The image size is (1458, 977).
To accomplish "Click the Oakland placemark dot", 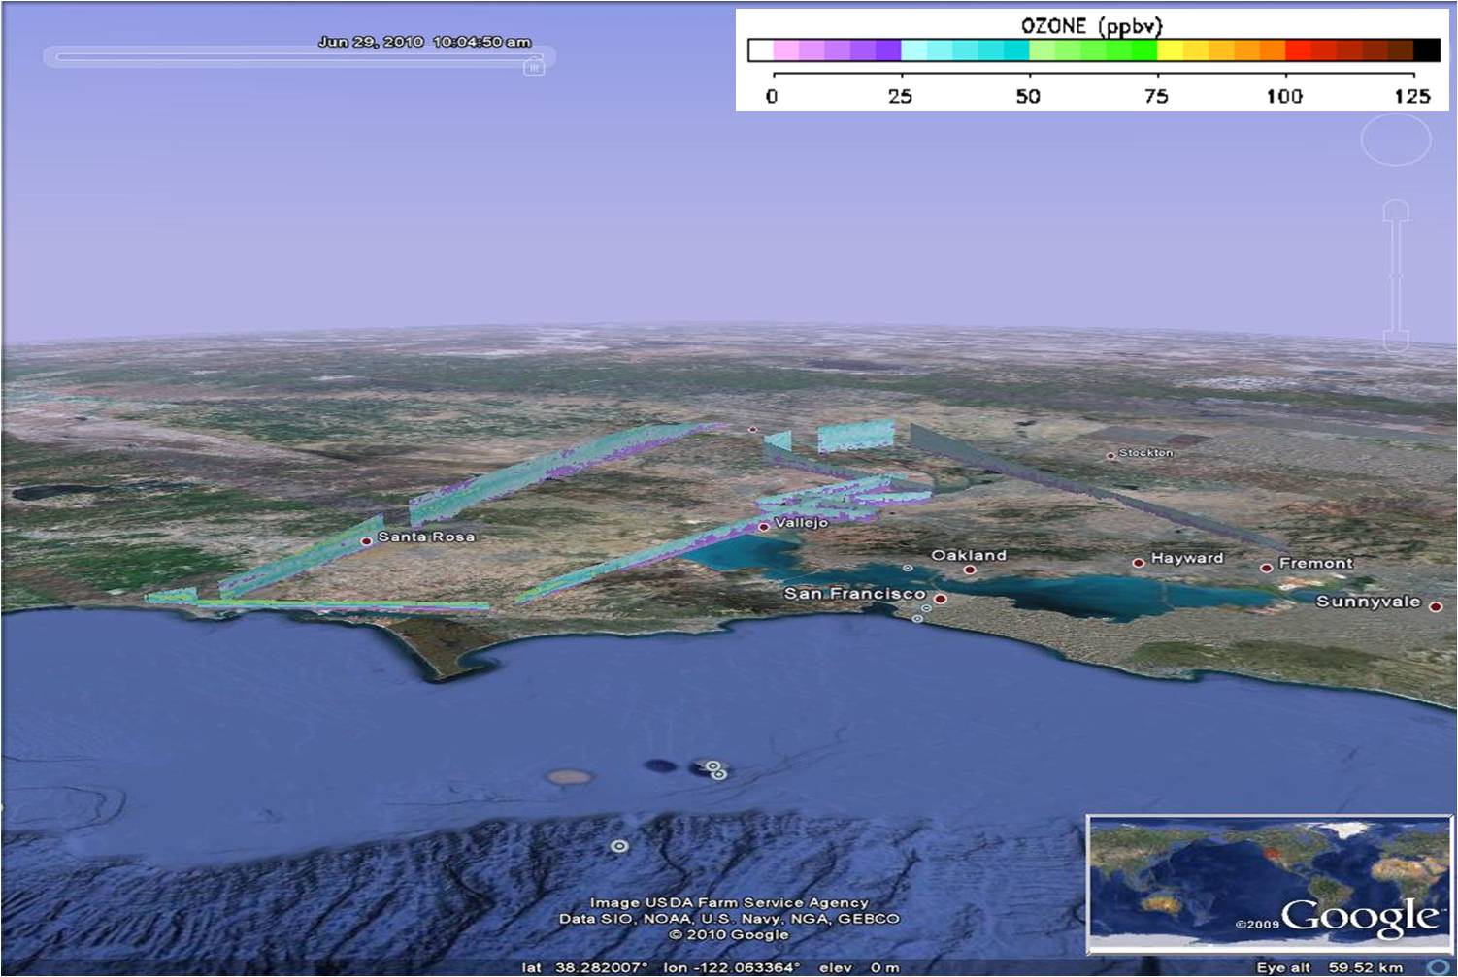I will pyautogui.click(x=969, y=570).
